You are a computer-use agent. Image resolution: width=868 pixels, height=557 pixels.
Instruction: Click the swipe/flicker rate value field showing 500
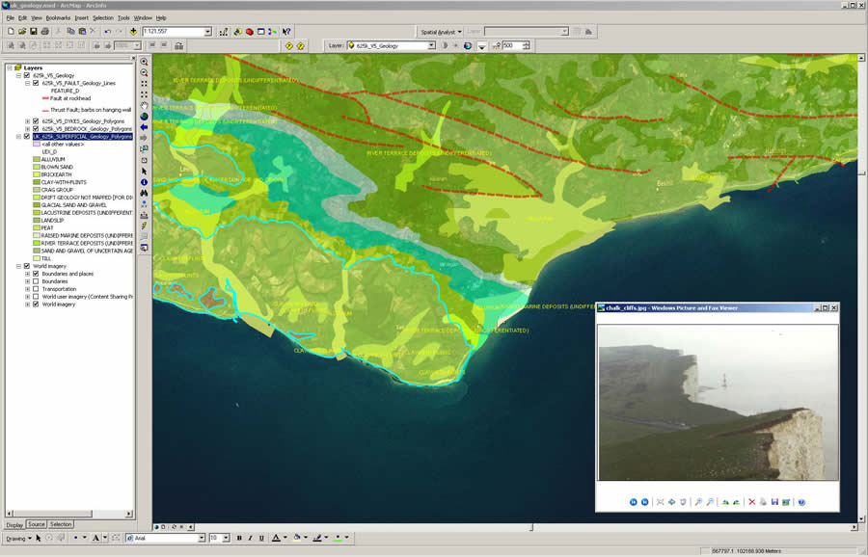tap(513, 45)
